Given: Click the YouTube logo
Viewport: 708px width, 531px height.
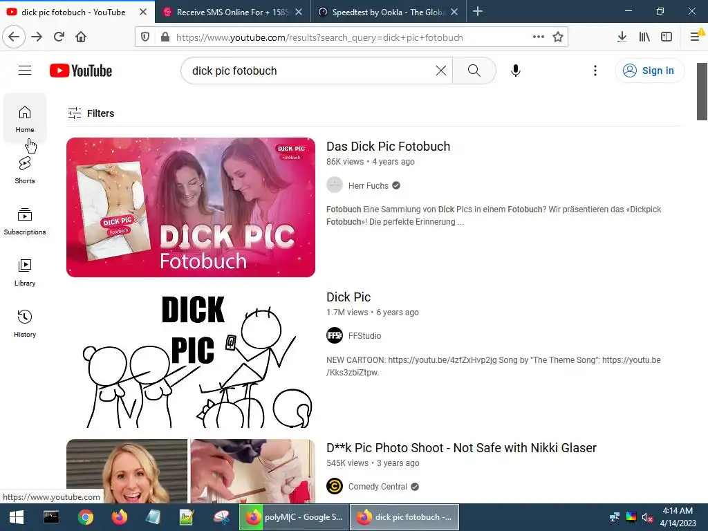Looking at the screenshot, I should click(x=81, y=71).
